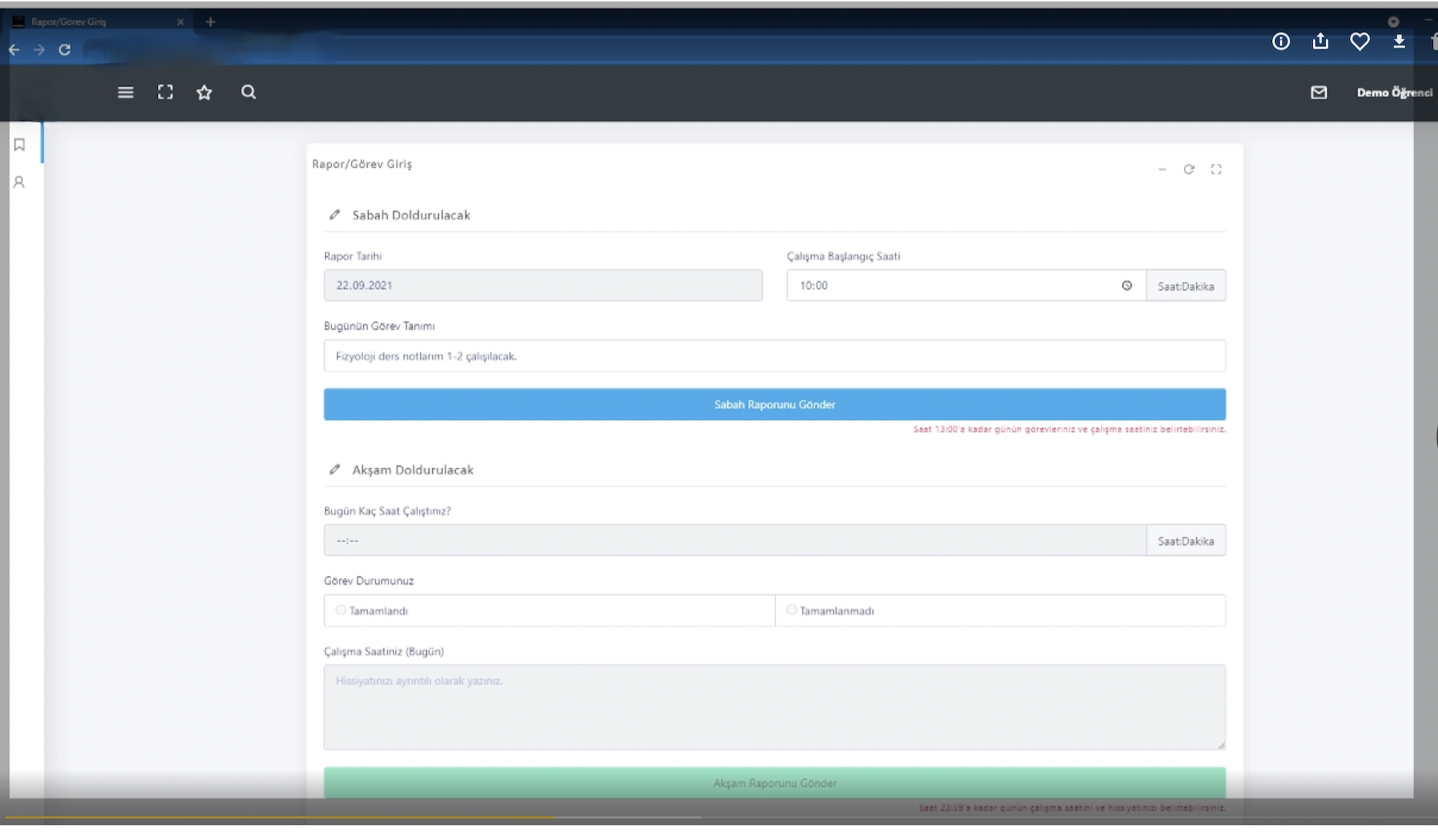
Task: Click the star favorites icon
Action: tap(205, 92)
